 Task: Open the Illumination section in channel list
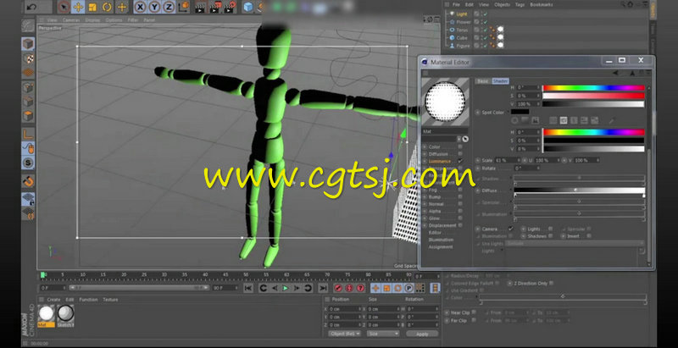[x=441, y=240]
